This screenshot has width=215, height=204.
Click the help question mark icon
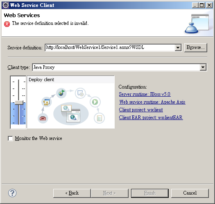click(x=12, y=193)
